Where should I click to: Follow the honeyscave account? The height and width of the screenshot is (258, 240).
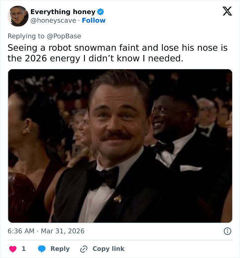[x=94, y=21]
